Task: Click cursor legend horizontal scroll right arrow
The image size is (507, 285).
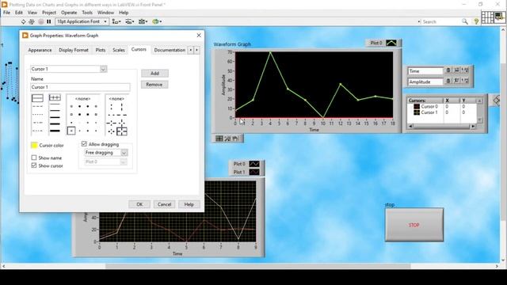Action: coord(473,127)
